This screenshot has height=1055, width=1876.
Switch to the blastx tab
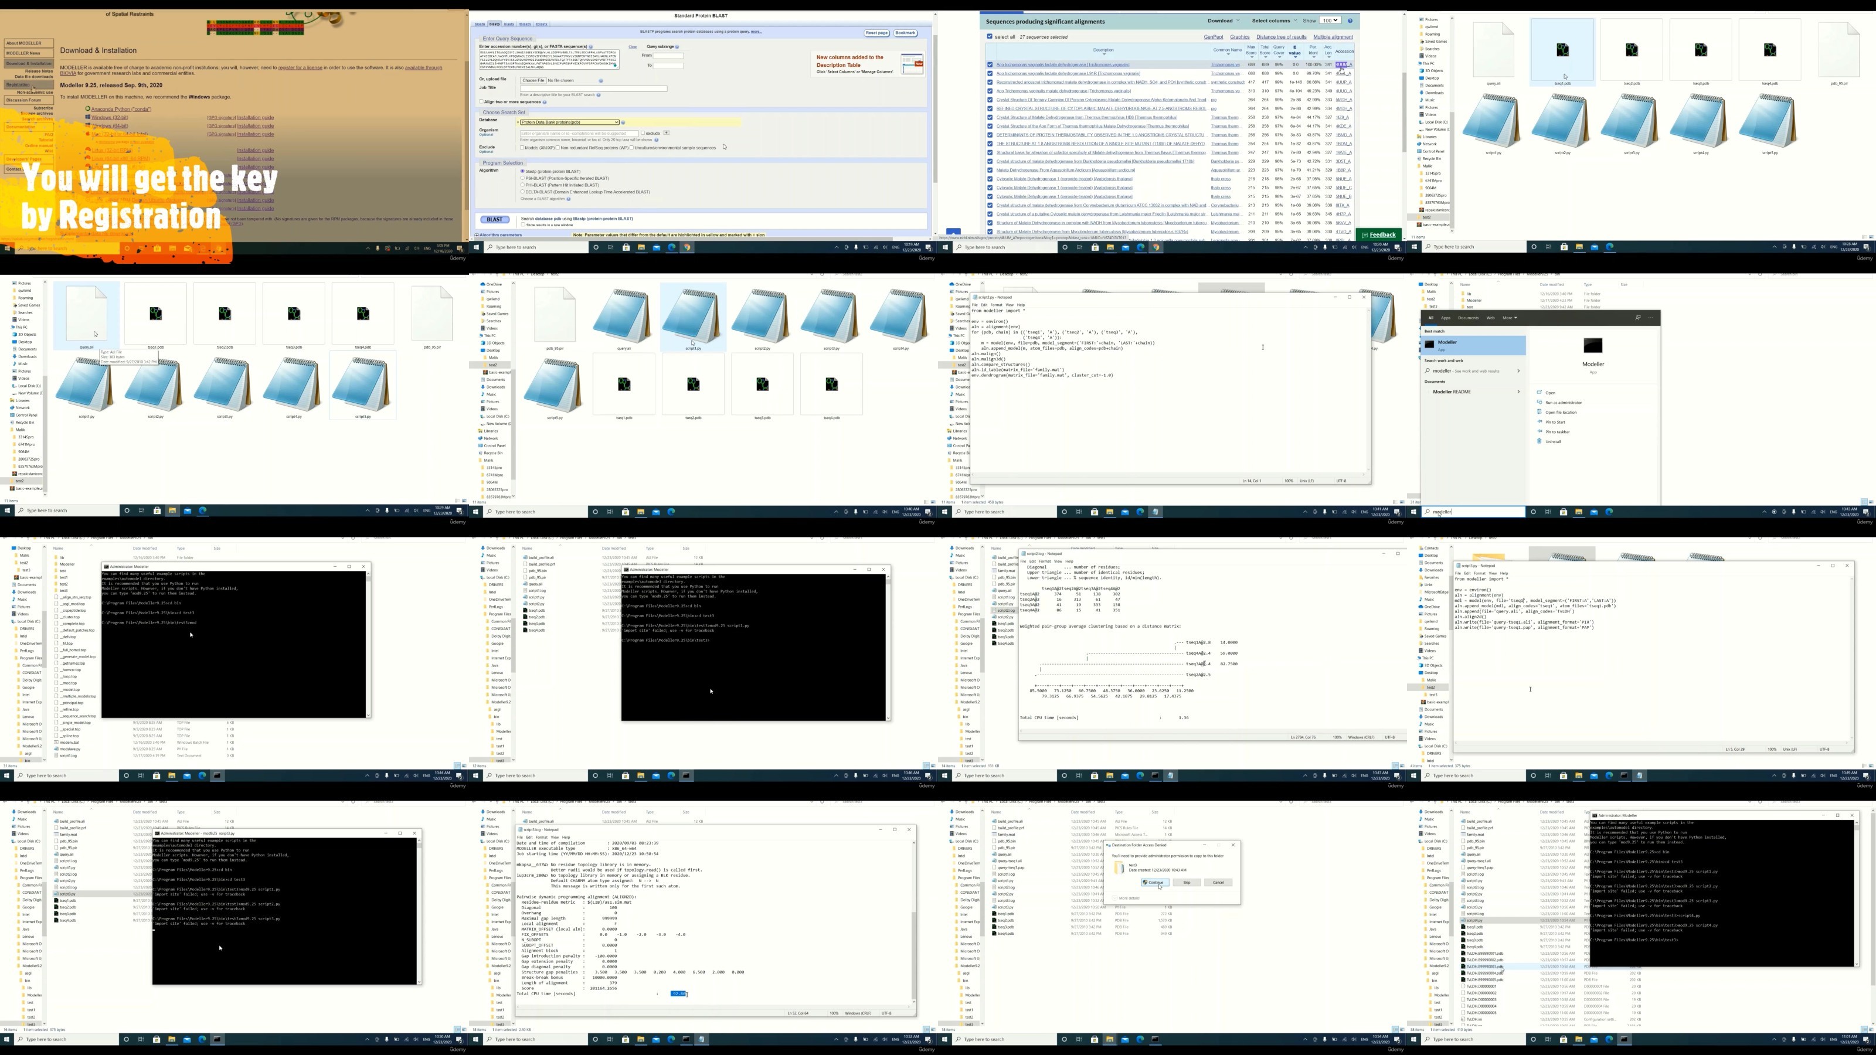tap(509, 24)
